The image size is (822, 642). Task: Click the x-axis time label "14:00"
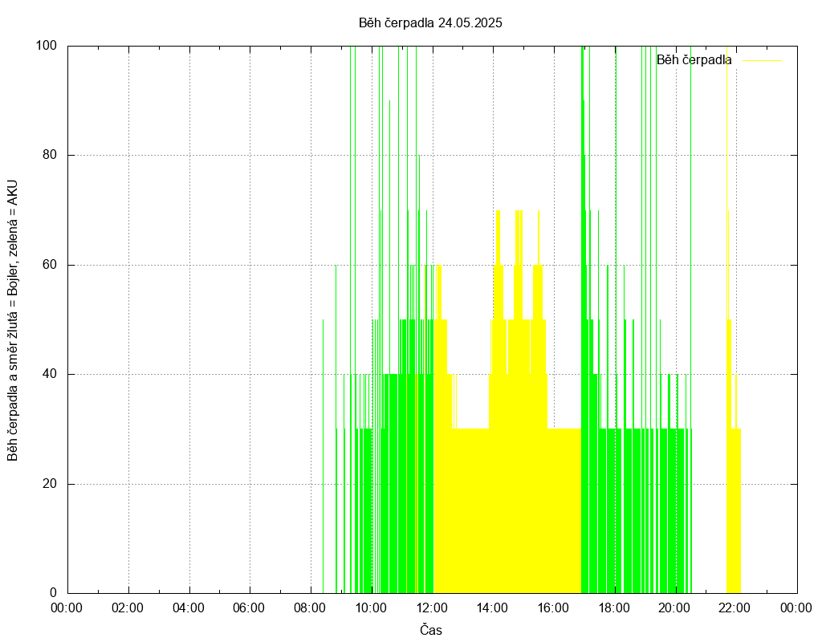492,608
